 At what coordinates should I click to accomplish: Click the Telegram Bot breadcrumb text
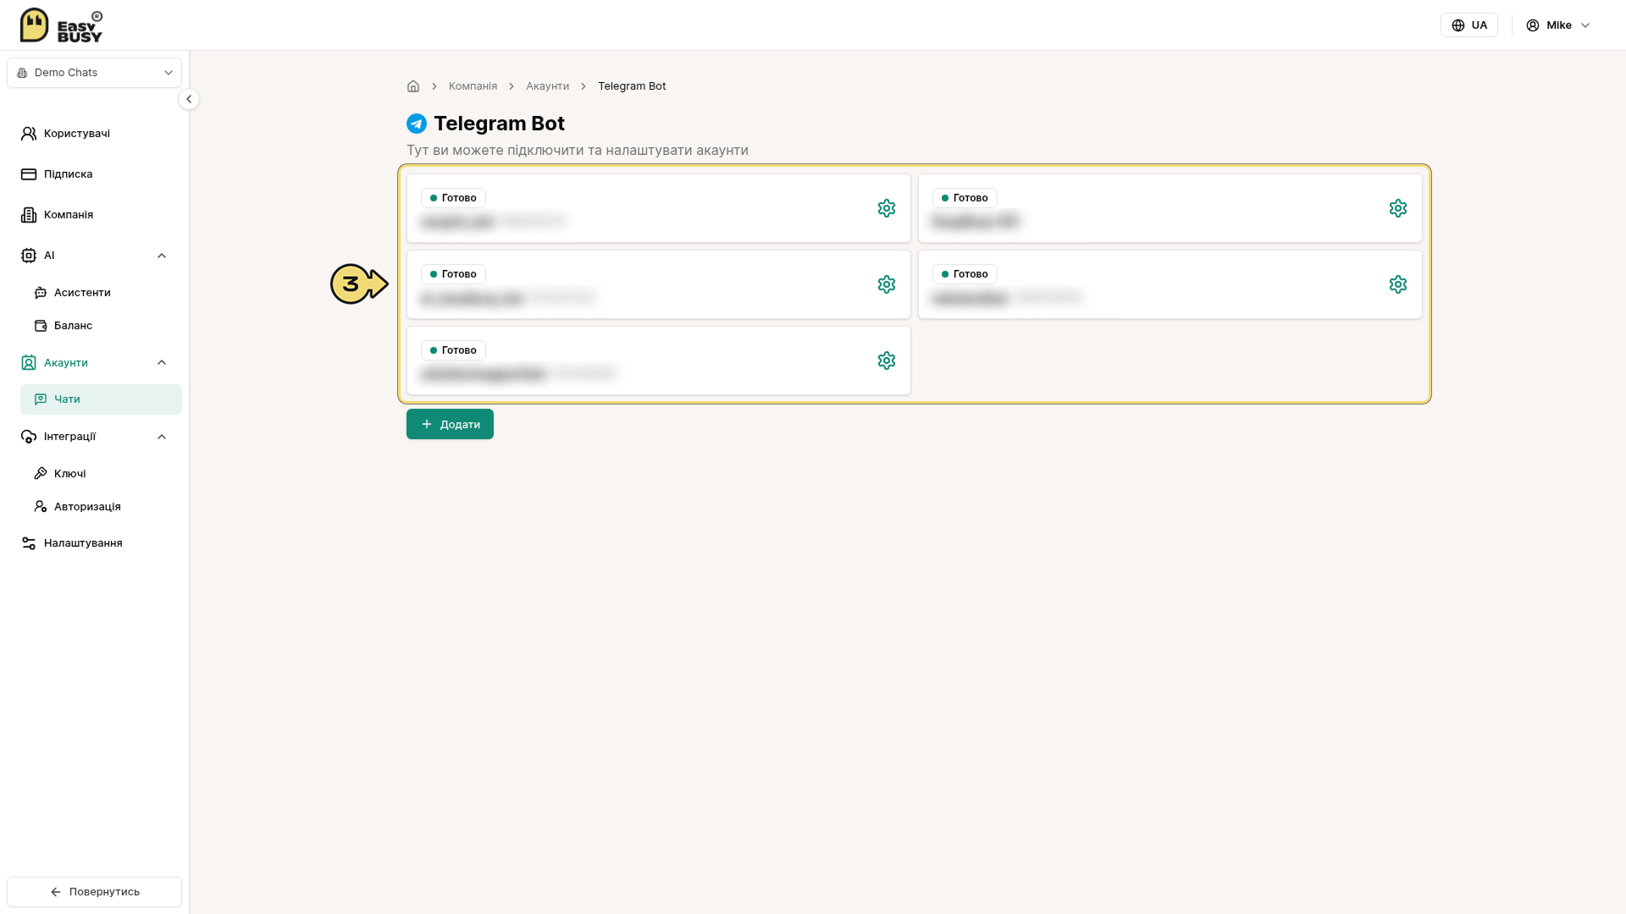[x=632, y=86]
